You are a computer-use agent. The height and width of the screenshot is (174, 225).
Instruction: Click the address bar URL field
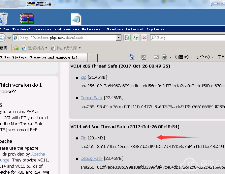[67, 38]
